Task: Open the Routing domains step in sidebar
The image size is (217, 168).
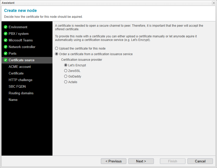Action: point(21,93)
